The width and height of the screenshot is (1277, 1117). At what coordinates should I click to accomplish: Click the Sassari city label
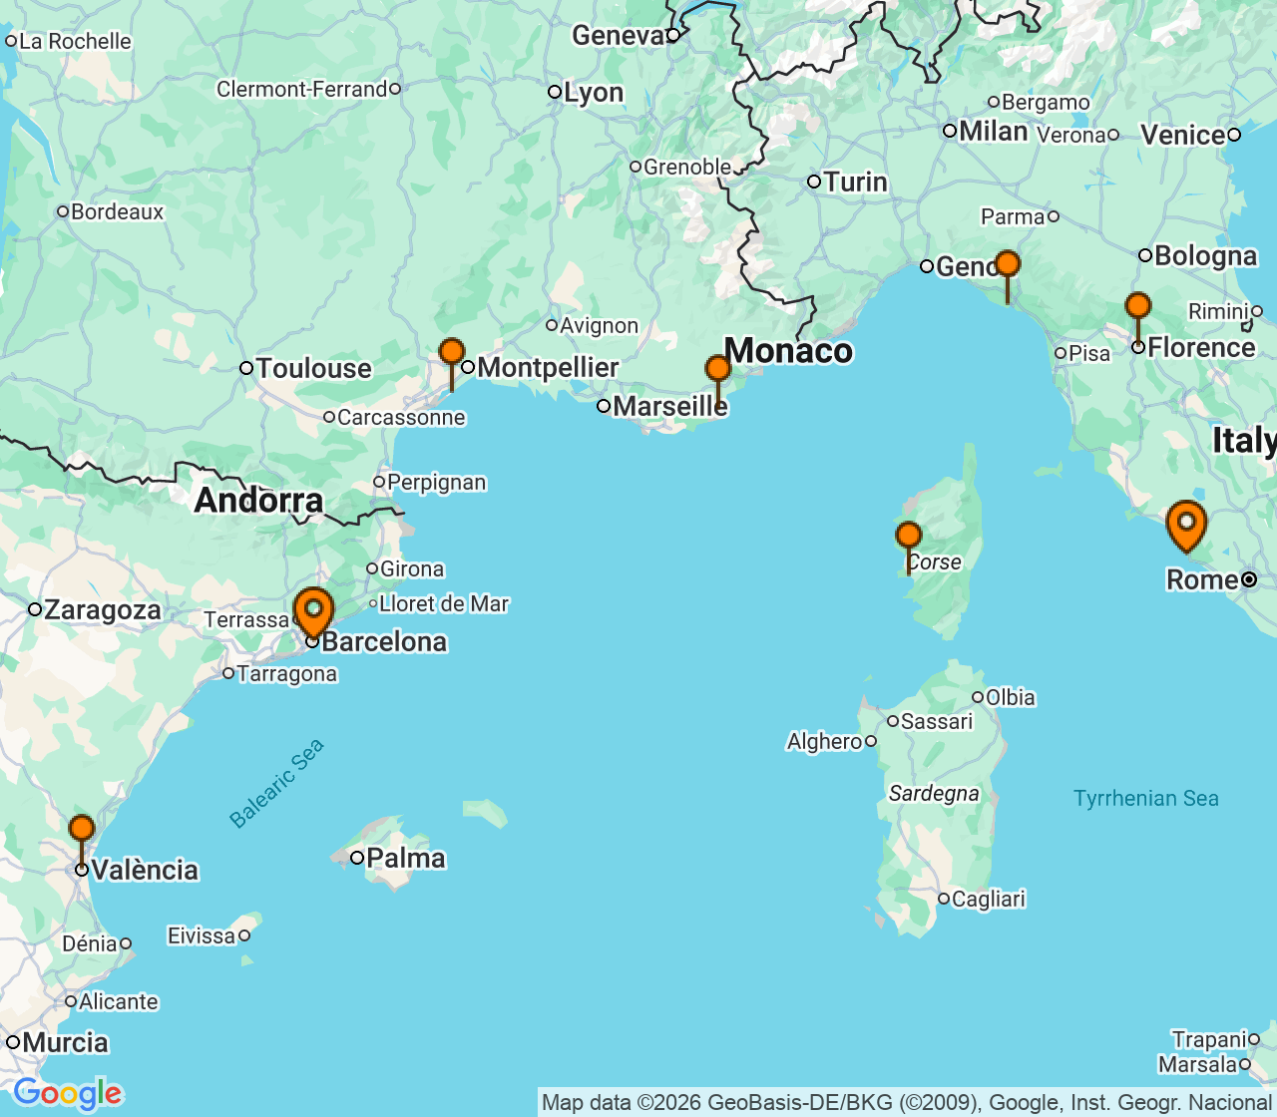click(x=937, y=721)
